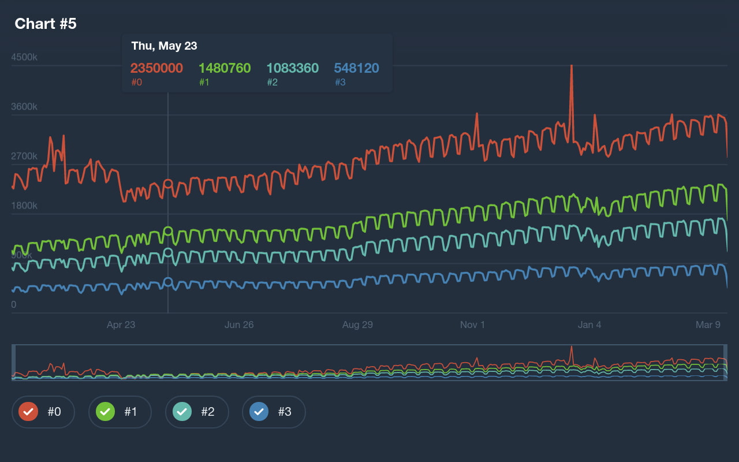
Task: Toggle the #3 series checkbox
Action: pos(274,412)
